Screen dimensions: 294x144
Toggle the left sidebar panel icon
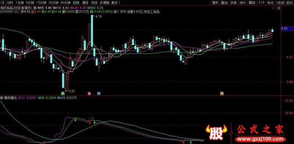click(3, 3)
